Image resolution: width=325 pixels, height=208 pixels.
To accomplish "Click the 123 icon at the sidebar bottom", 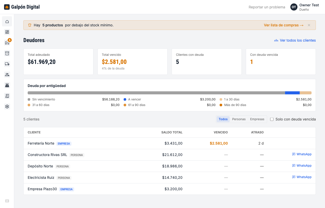I will point(7,201).
